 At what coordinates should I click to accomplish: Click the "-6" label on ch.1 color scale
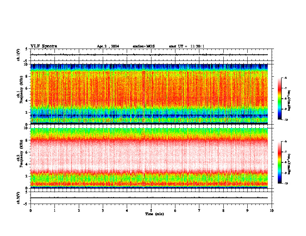(285, 78)
